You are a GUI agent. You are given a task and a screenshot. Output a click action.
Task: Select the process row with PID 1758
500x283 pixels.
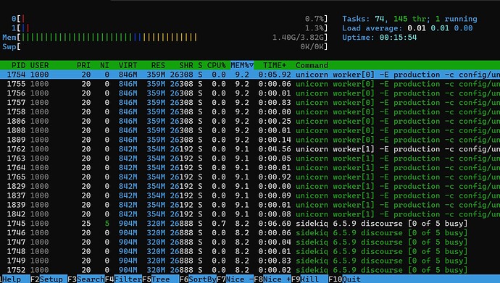coord(250,111)
